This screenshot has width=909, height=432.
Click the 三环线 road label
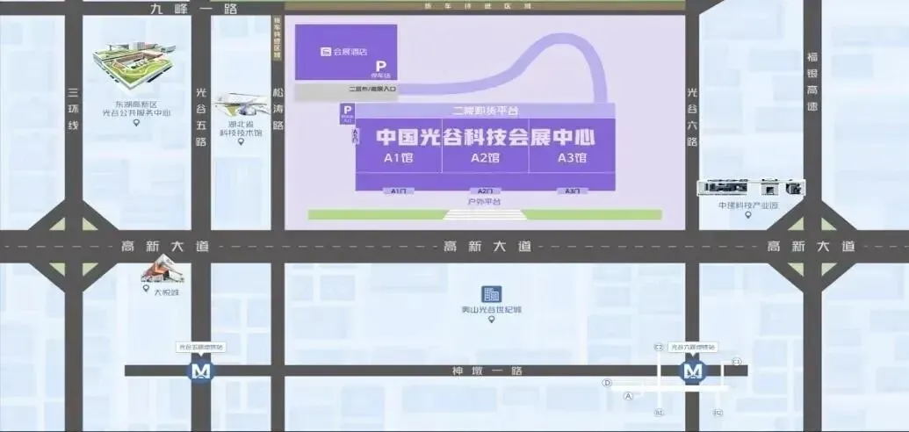[x=73, y=108]
